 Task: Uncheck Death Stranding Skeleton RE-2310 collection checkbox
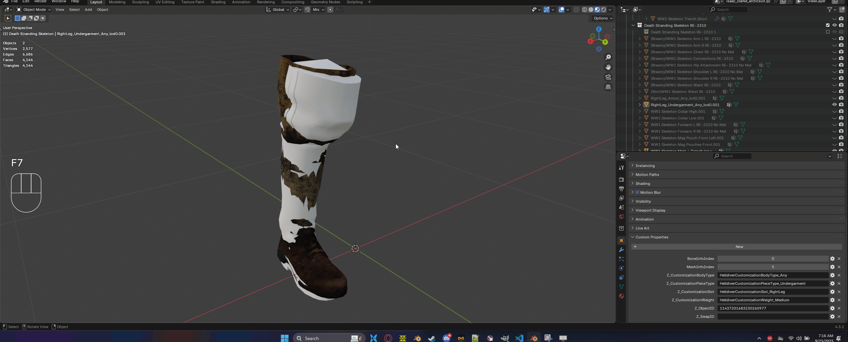(x=828, y=25)
